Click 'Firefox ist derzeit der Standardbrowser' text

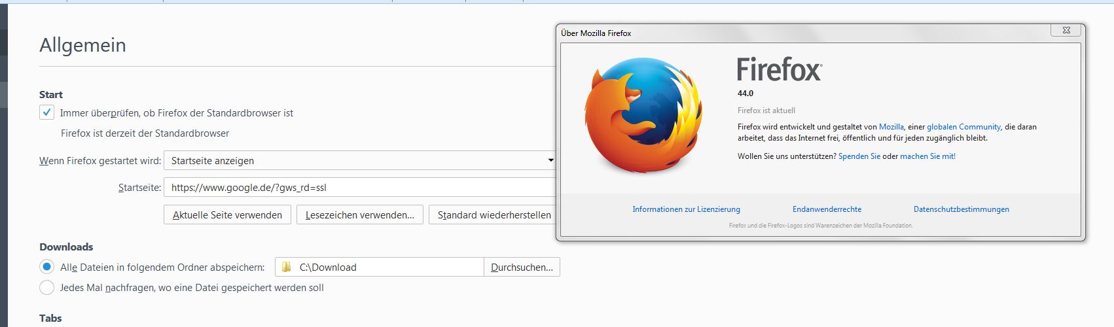tap(145, 133)
